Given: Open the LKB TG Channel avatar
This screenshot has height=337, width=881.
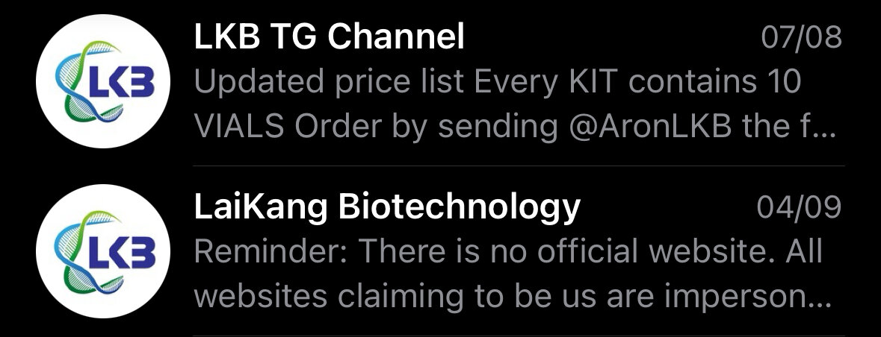Looking at the screenshot, I should point(103,81).
